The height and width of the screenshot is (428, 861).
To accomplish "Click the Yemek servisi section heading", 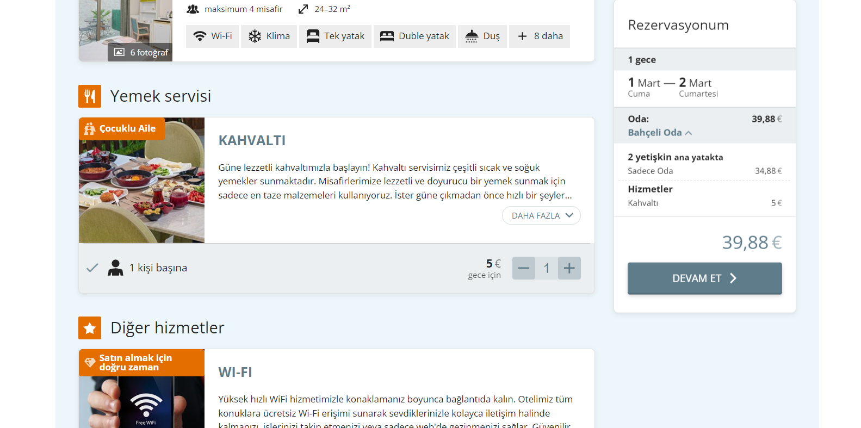I will (x=160, y=96).
